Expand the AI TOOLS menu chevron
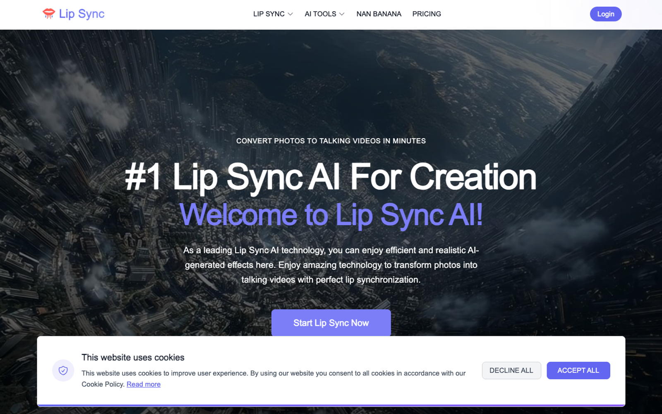 [342, 14]
